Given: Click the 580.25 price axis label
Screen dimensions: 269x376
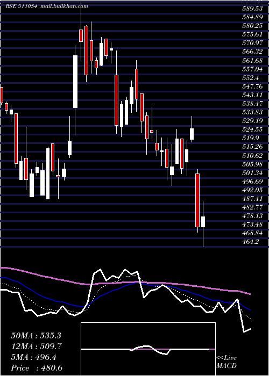Looking at the screenshot, I should pos(252,26).
